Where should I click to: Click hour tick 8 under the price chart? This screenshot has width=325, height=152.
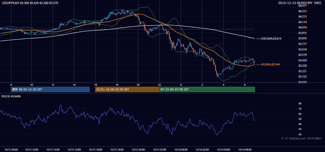click(x=11, y=85)
